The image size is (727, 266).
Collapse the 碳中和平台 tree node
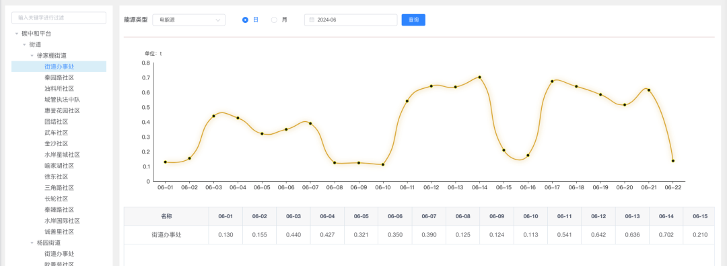click(17, 34)
